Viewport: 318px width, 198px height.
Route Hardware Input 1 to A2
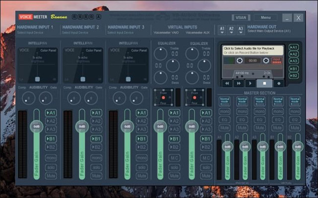[51, 121]
